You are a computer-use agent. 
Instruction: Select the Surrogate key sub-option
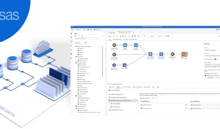click(x=115, y=107)
